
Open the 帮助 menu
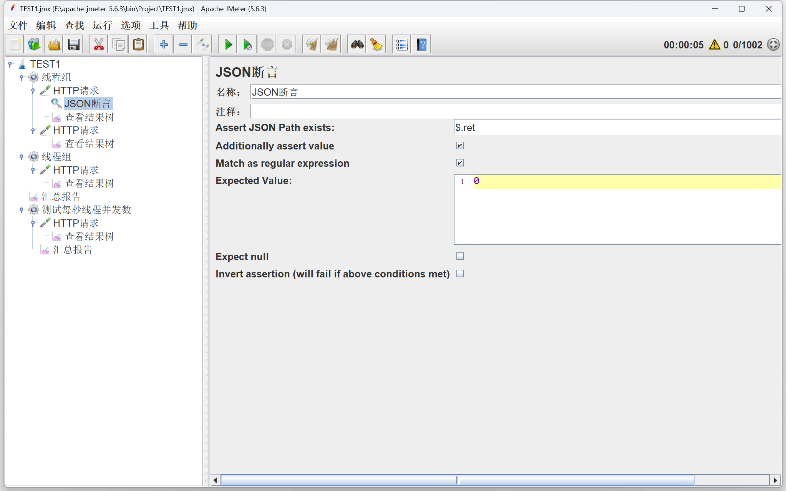[x=187, y=25]
